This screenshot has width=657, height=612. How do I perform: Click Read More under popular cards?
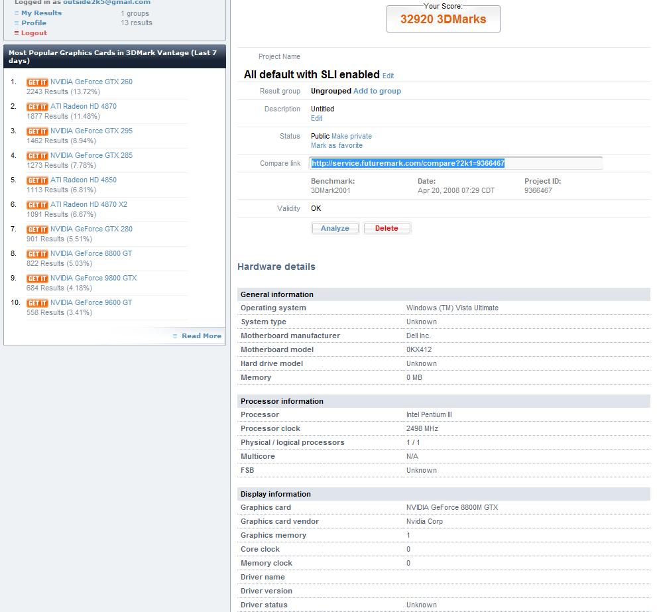coord(202,336)
